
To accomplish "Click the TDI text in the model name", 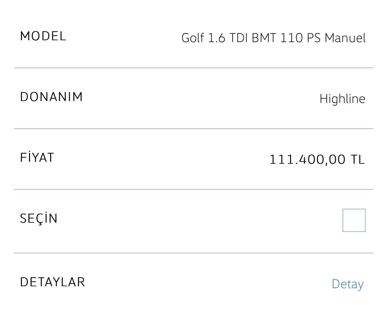I will tap(239, 38).
